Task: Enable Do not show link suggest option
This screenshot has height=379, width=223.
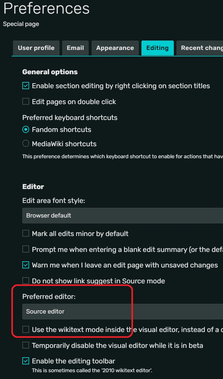Action: click(25, 281)
